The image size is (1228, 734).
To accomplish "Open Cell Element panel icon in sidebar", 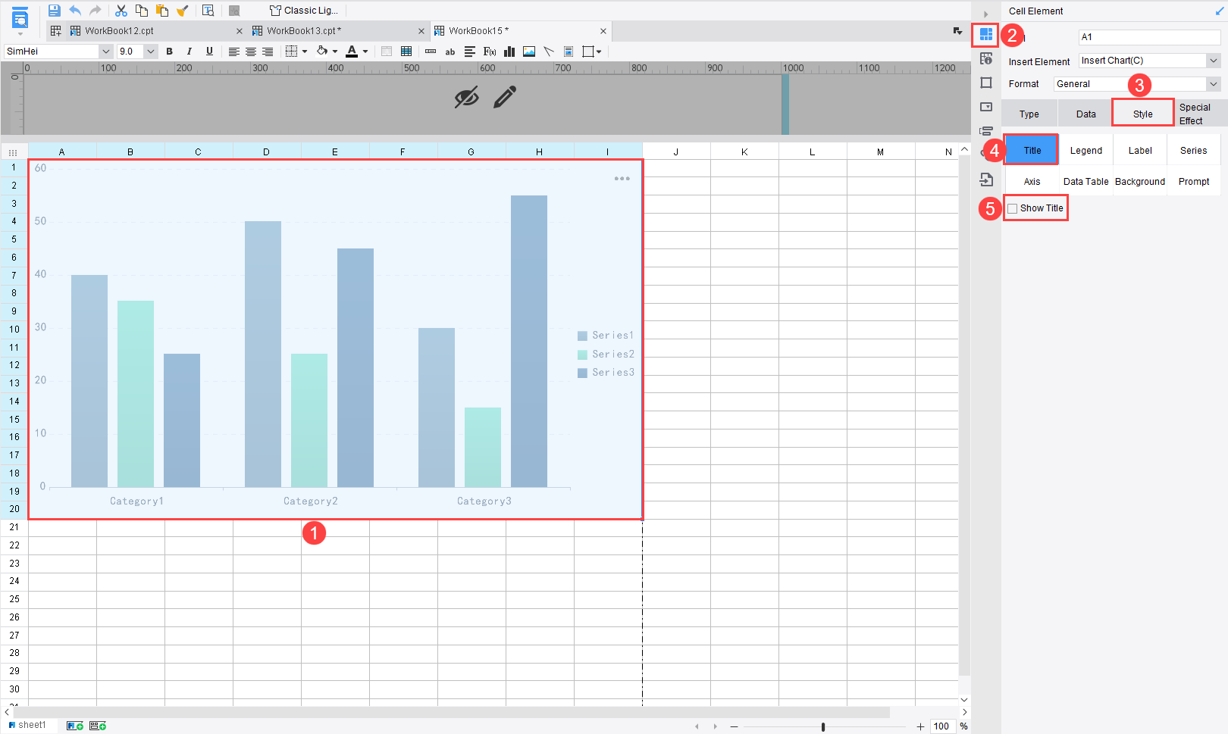I will (x=986, y=34).
